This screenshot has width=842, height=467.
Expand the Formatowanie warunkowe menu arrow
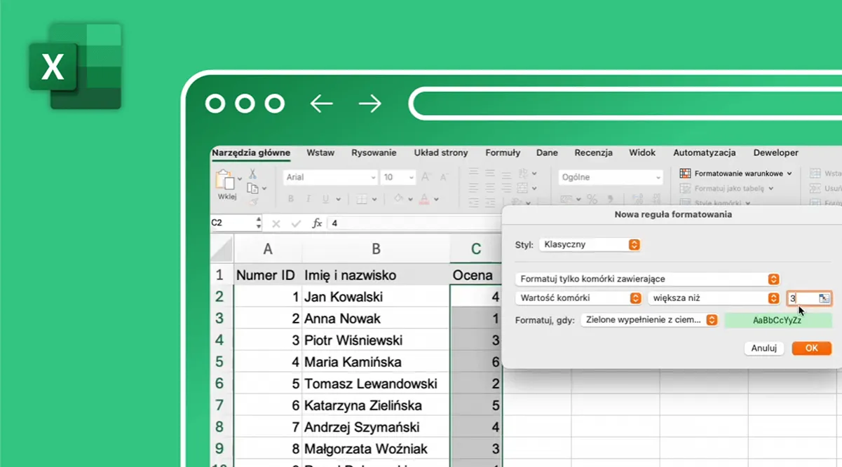point(789,173)
